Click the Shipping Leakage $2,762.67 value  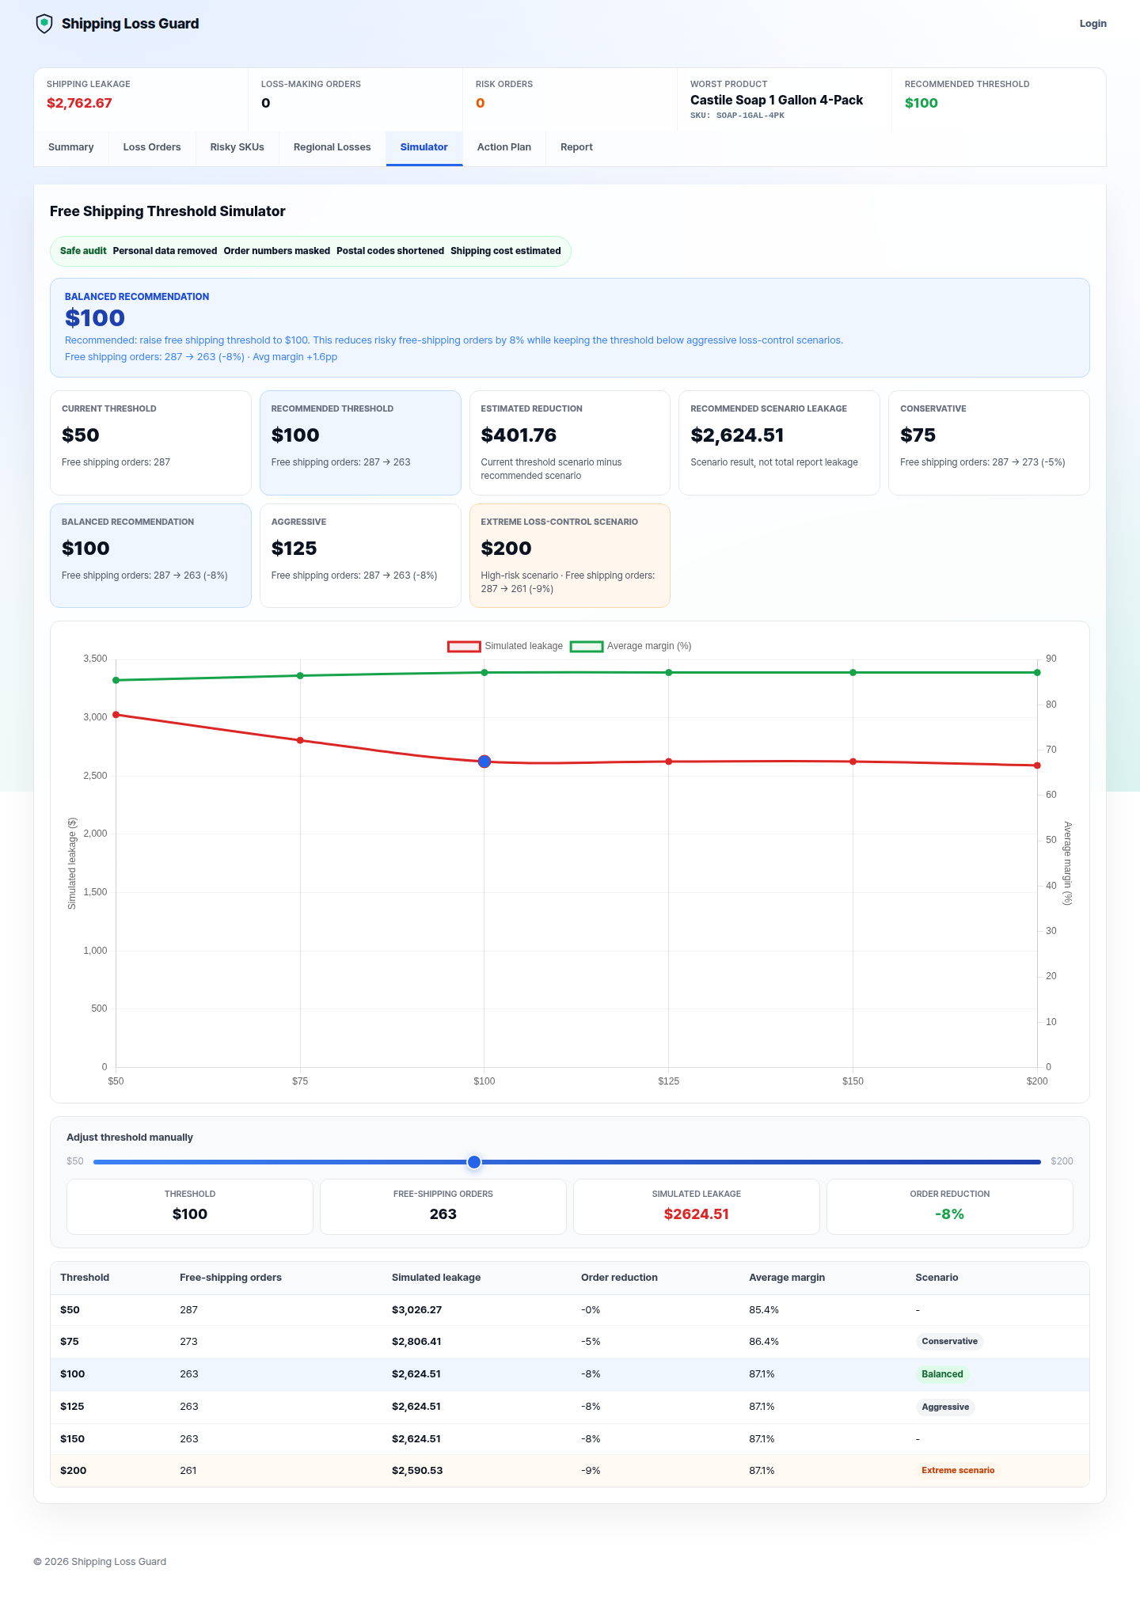coord(79,103)
